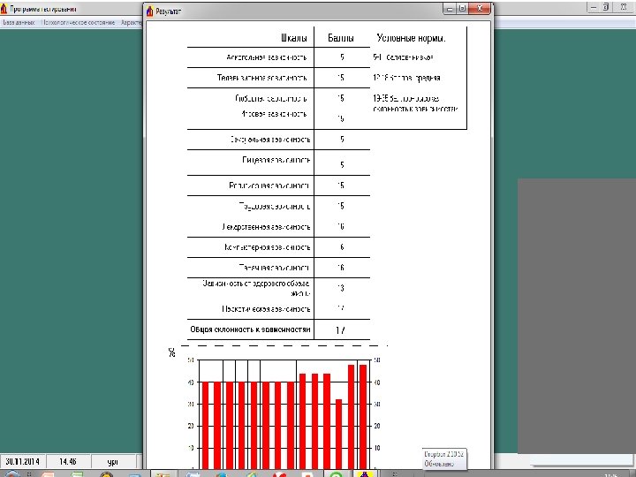Click the Условные нормы header
The width and height of the screenshot is (636, 477).
(x=411, y=38)
